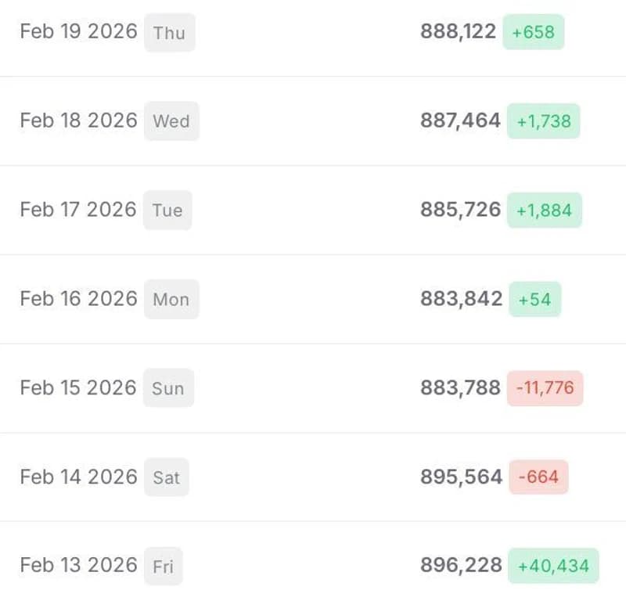
Task: Click the red -664 badge
Action: click(x=538, y=477)
